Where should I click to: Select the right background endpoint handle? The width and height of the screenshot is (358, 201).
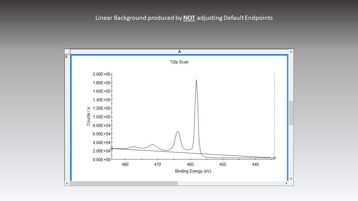274,157
